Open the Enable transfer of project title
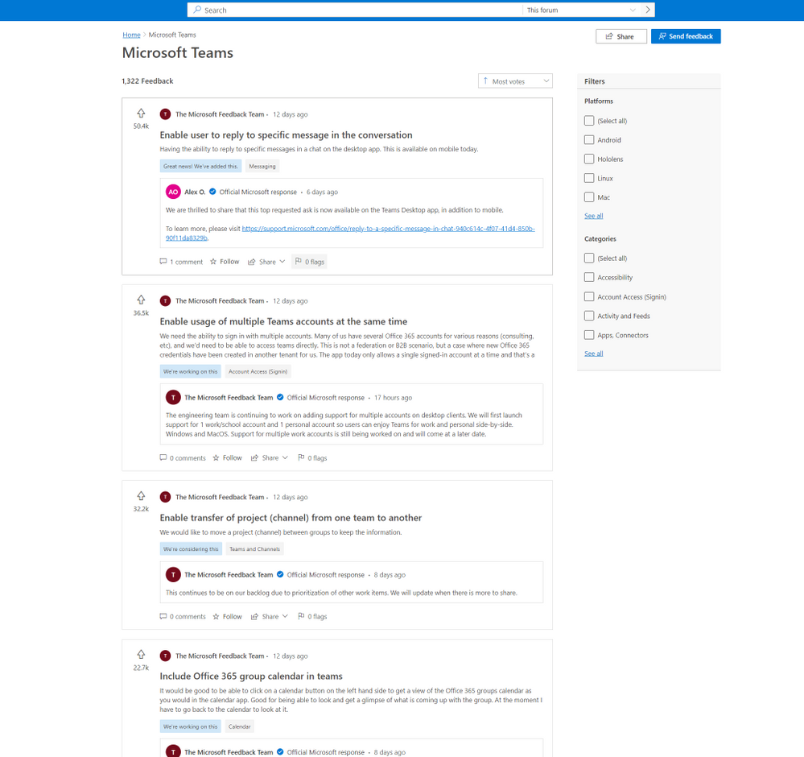Image resolution: width=804 pixels, height=757 pixels. pos(291,518)
